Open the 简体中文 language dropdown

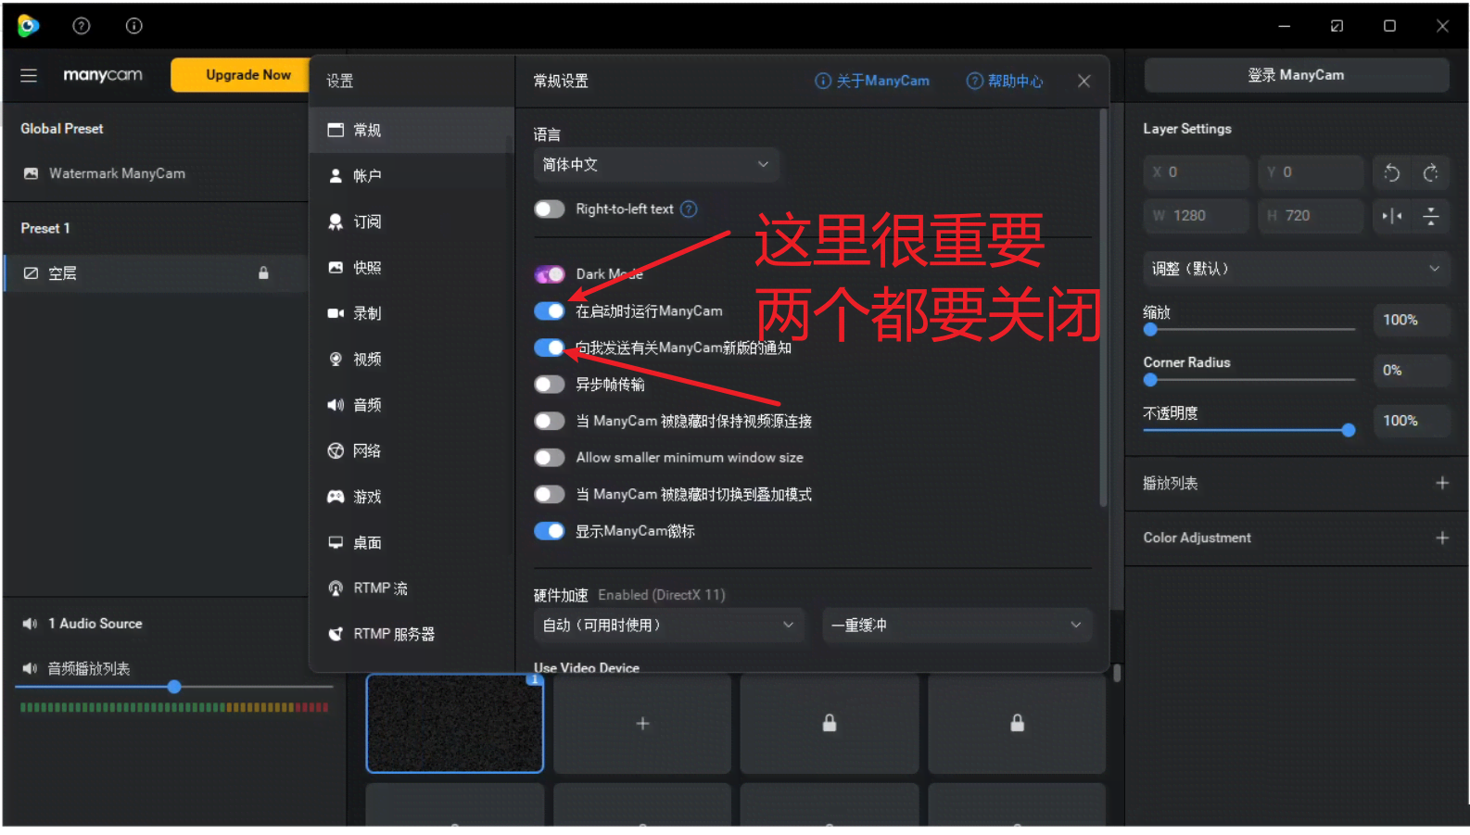656,164
